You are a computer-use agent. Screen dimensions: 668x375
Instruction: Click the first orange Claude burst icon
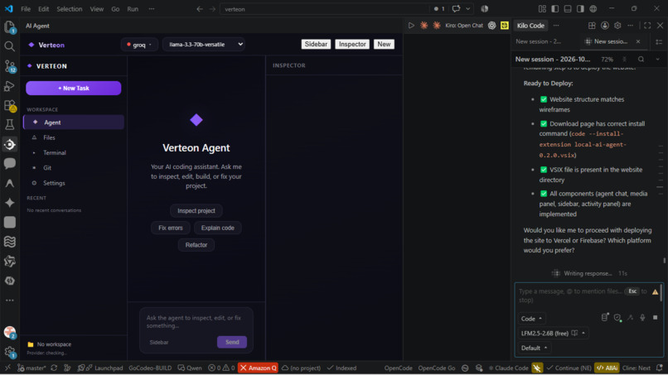tap(424, 26)
